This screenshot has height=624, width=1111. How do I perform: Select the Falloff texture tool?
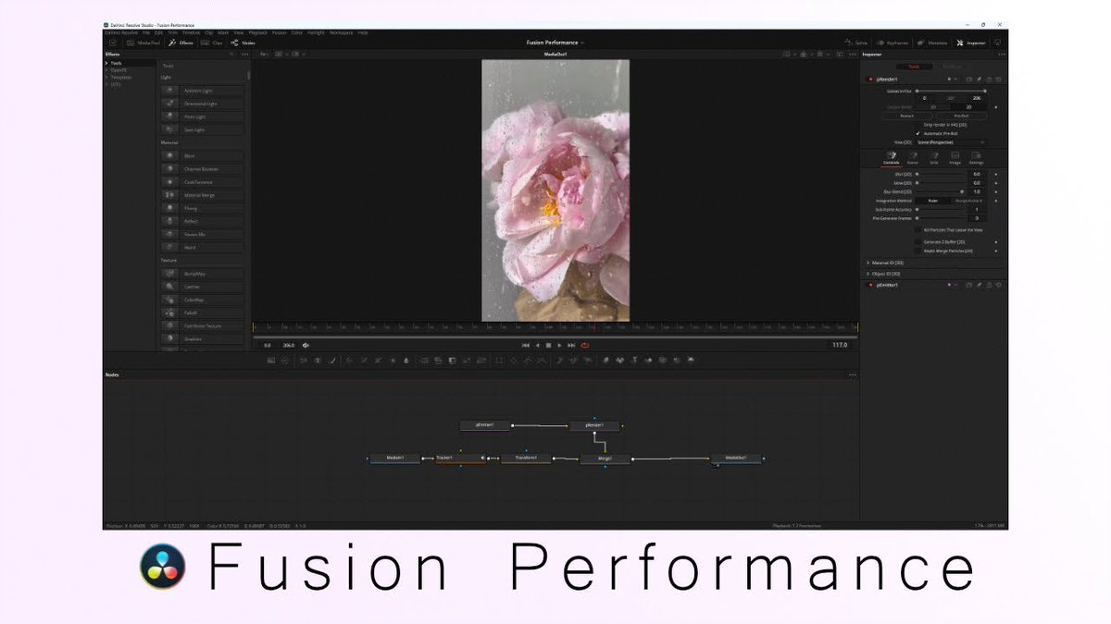(x=203, y=312)
